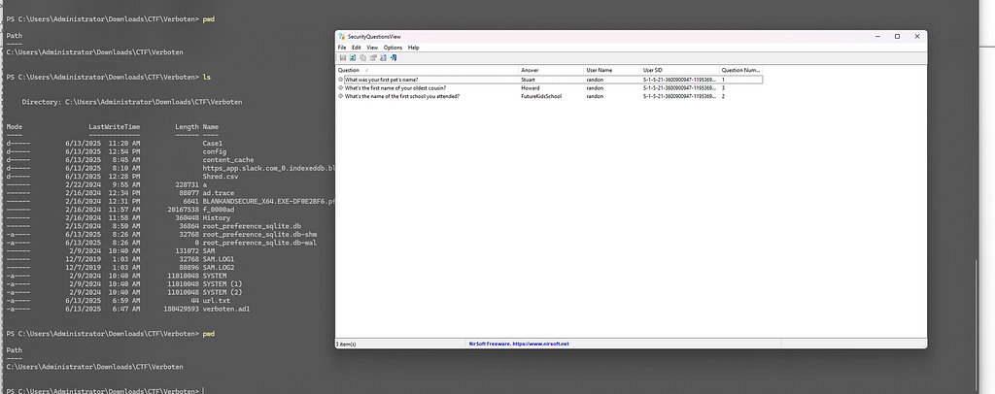This screenshot has height=394, width=995.
Task: Sort by the Question column header
Action: tap(428, 70)
